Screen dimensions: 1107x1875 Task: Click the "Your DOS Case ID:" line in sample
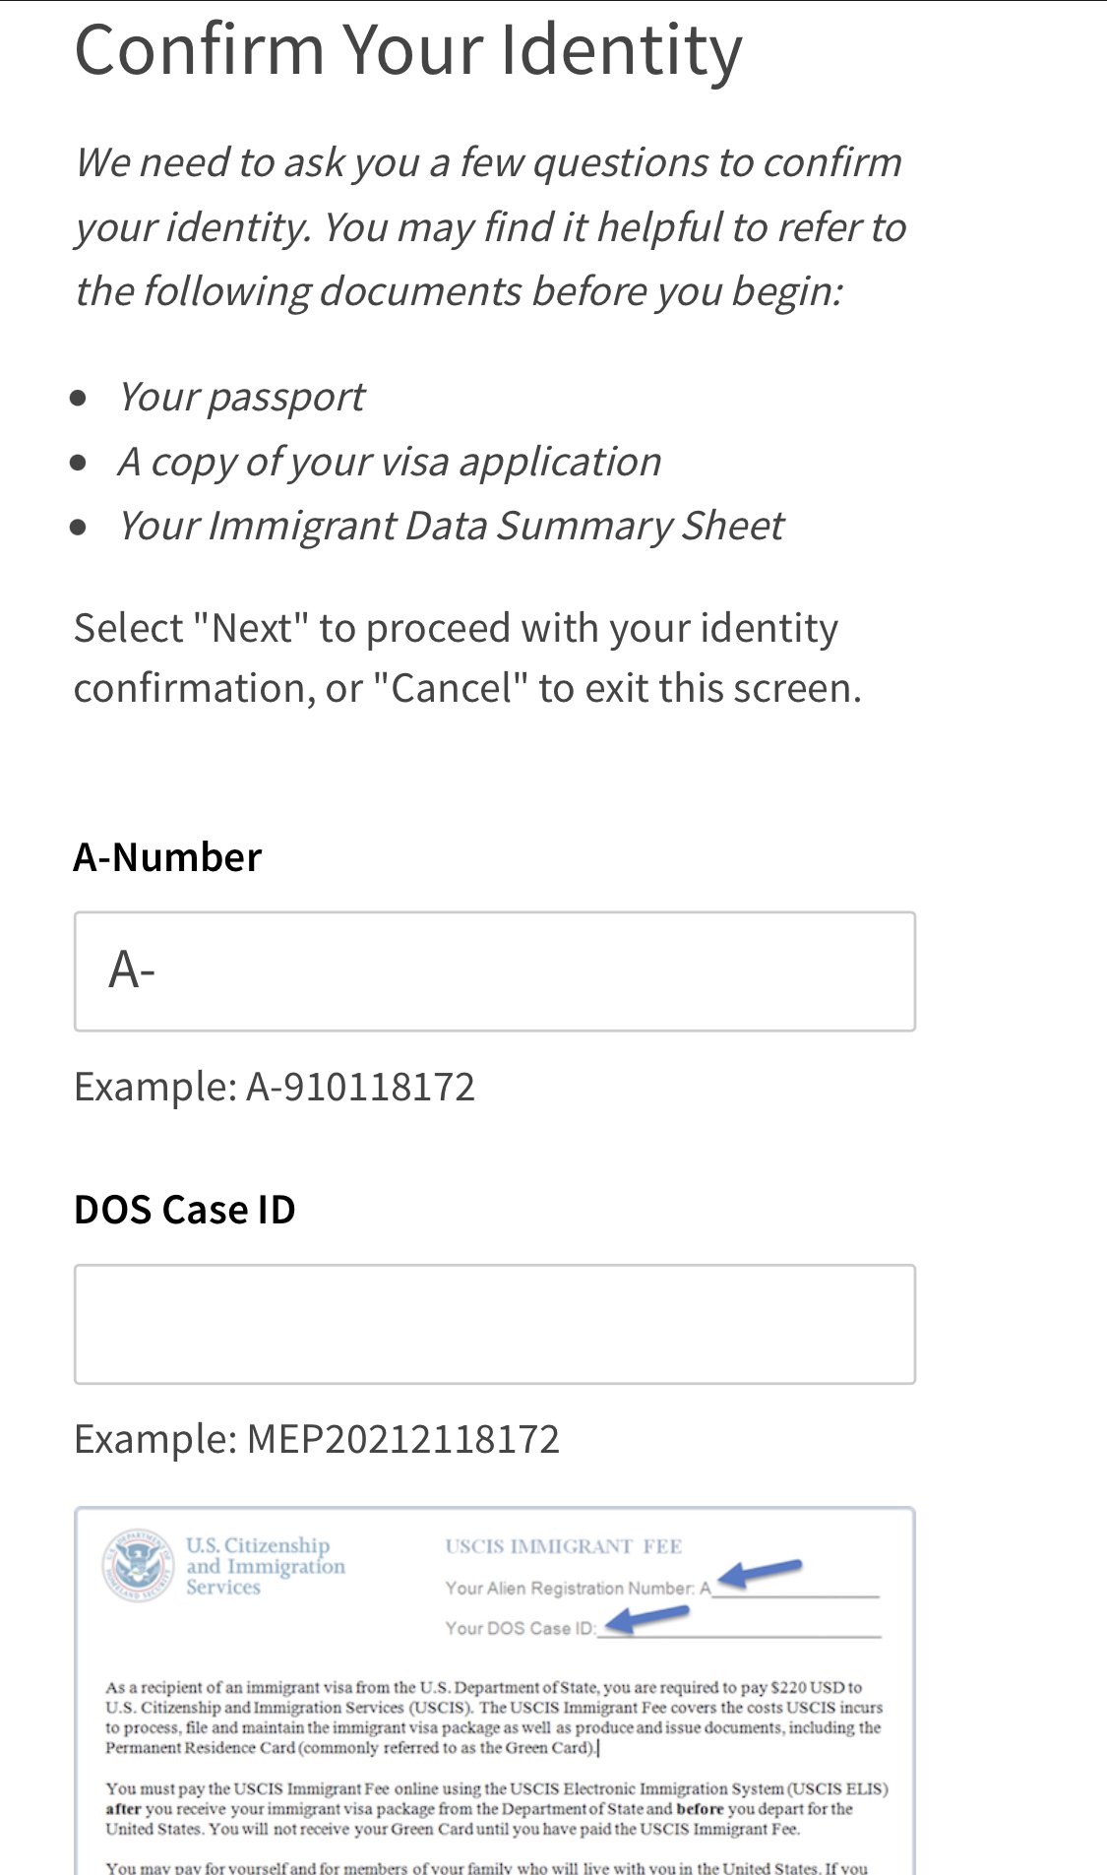coord(520,1628)
